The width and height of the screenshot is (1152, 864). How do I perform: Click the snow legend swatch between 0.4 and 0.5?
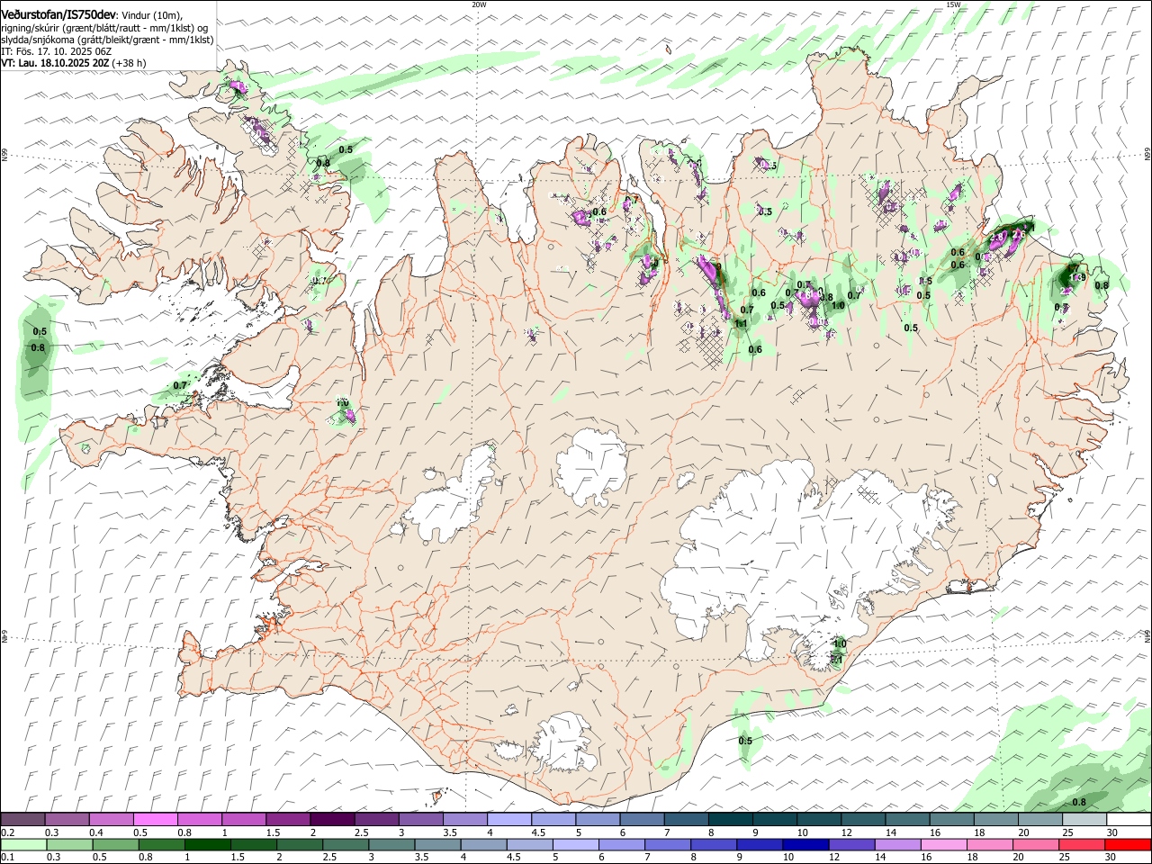pyautogui.click(x=112, y=819)
